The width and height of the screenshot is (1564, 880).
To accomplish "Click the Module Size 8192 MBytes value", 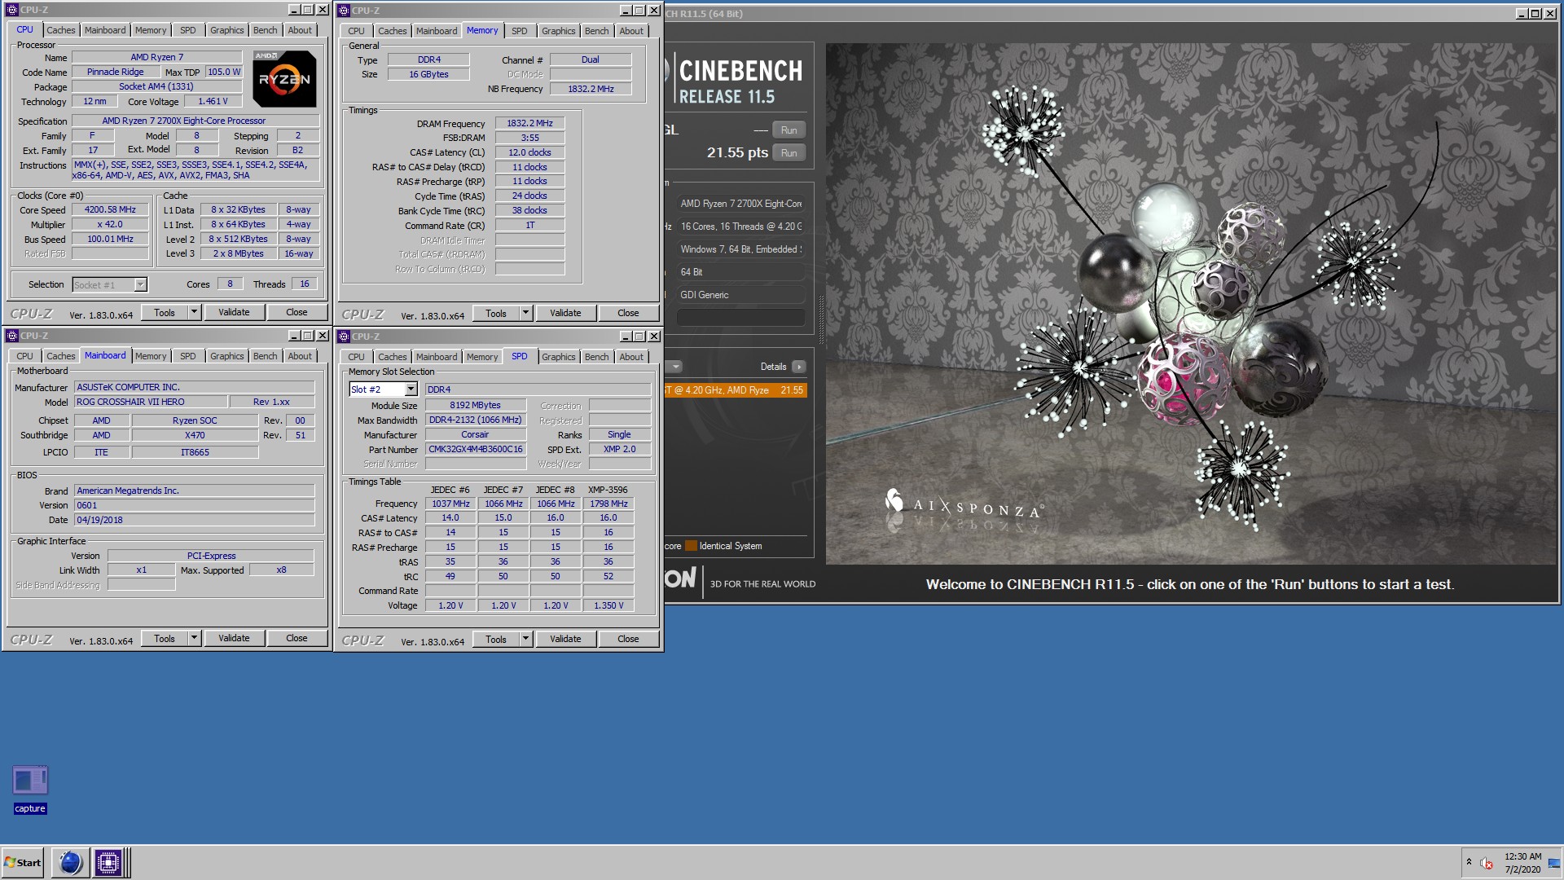I will [476, 405].
